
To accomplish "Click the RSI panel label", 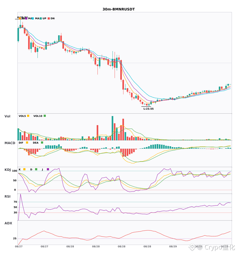I will pyautogui.click(x=7, y=197).
